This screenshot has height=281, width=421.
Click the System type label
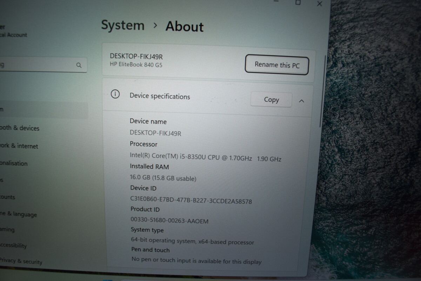point(147,230)
